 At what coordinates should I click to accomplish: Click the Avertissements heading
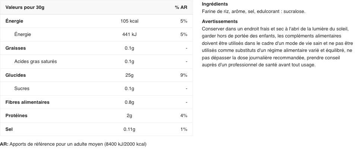219,21
